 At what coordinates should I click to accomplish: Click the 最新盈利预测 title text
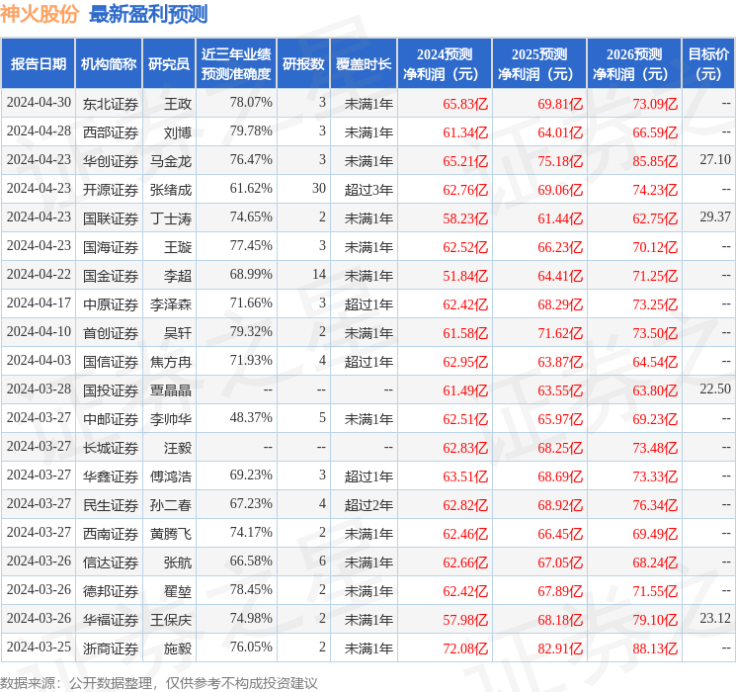pos(148,14)
